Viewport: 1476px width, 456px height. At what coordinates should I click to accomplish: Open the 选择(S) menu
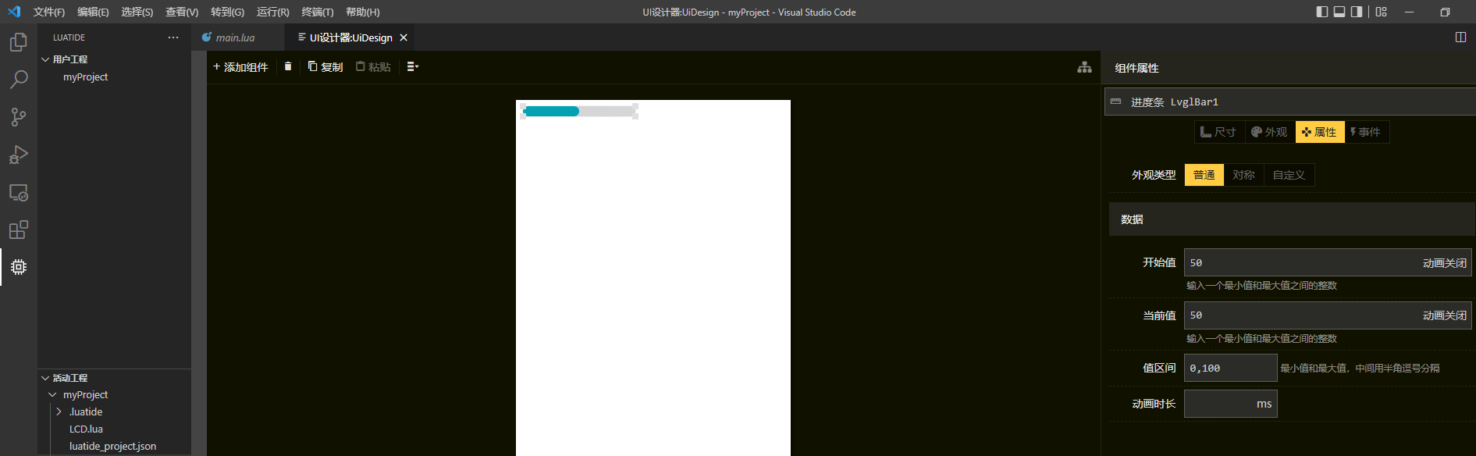coord(137,12)
